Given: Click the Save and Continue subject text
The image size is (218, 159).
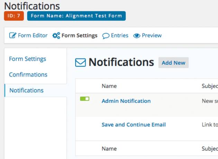Looking at the screenshot, I should (210, 125).
